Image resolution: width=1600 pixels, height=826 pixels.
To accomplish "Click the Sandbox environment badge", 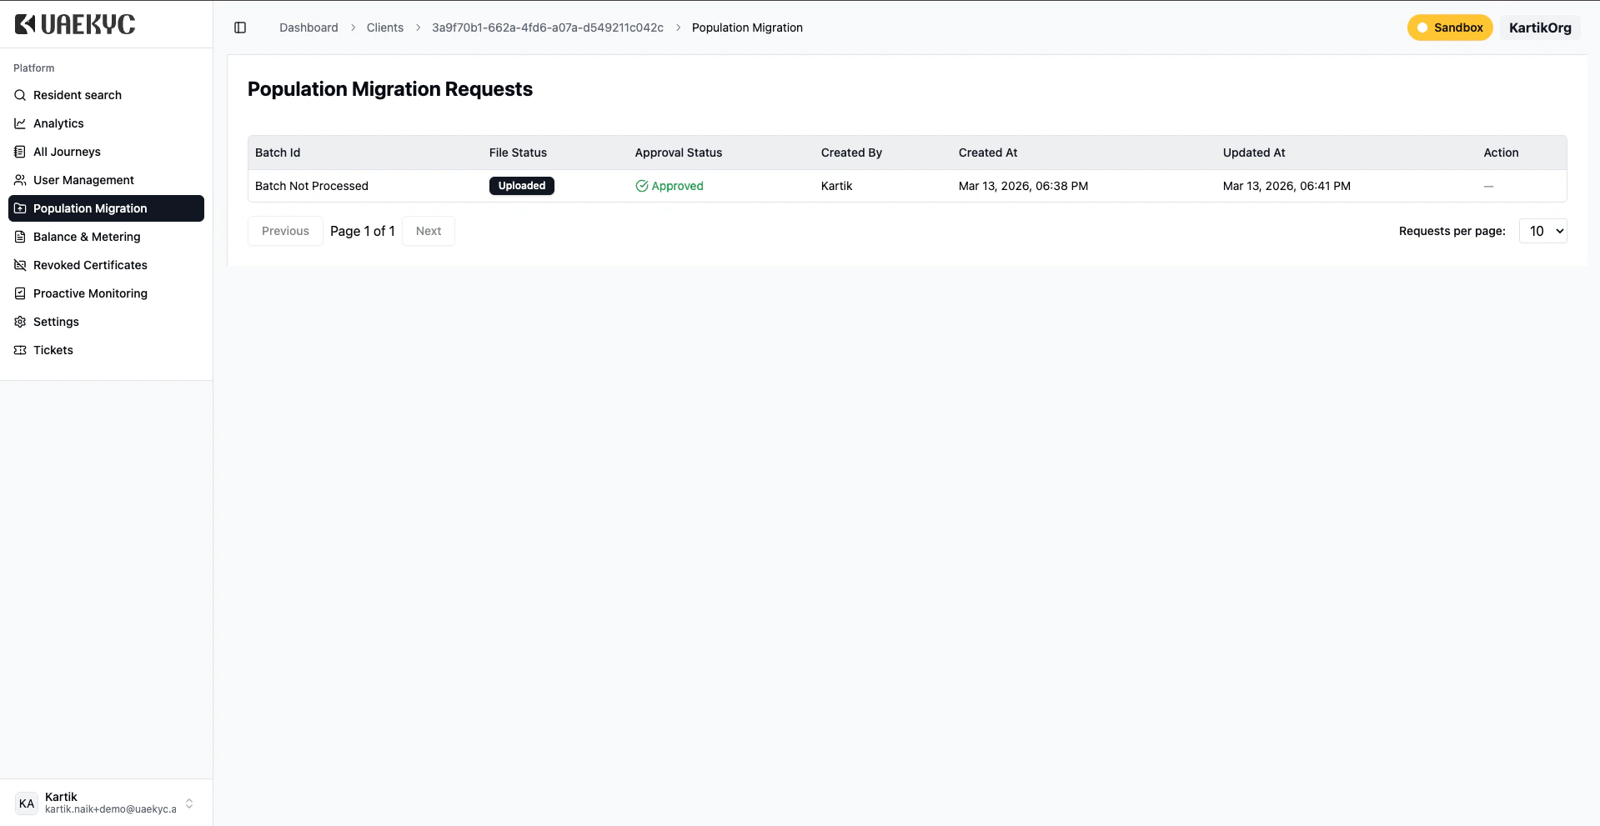I will 1449,28.
